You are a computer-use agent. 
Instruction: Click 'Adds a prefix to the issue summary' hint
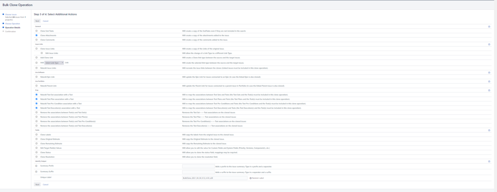244,166
